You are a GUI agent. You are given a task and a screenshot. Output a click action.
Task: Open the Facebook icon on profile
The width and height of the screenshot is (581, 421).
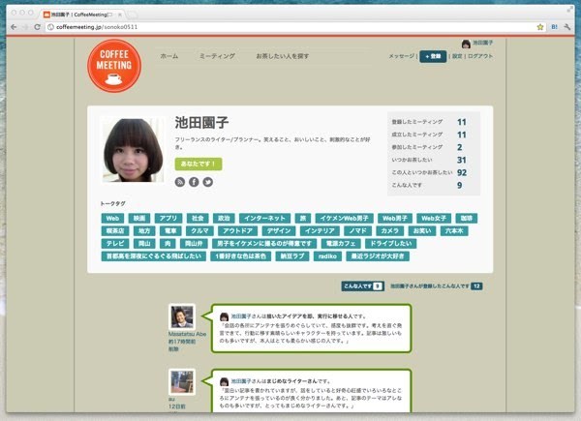tap(193, 182)
